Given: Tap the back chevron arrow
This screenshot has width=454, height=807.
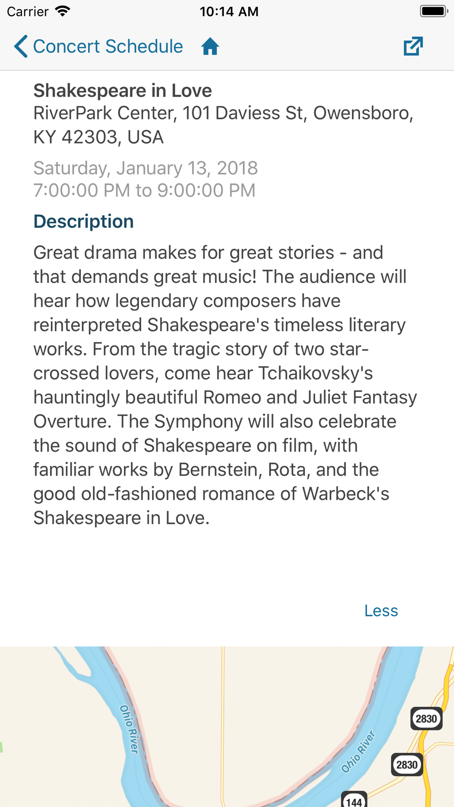Looking at the screenshot, I should tap(20, 46).
